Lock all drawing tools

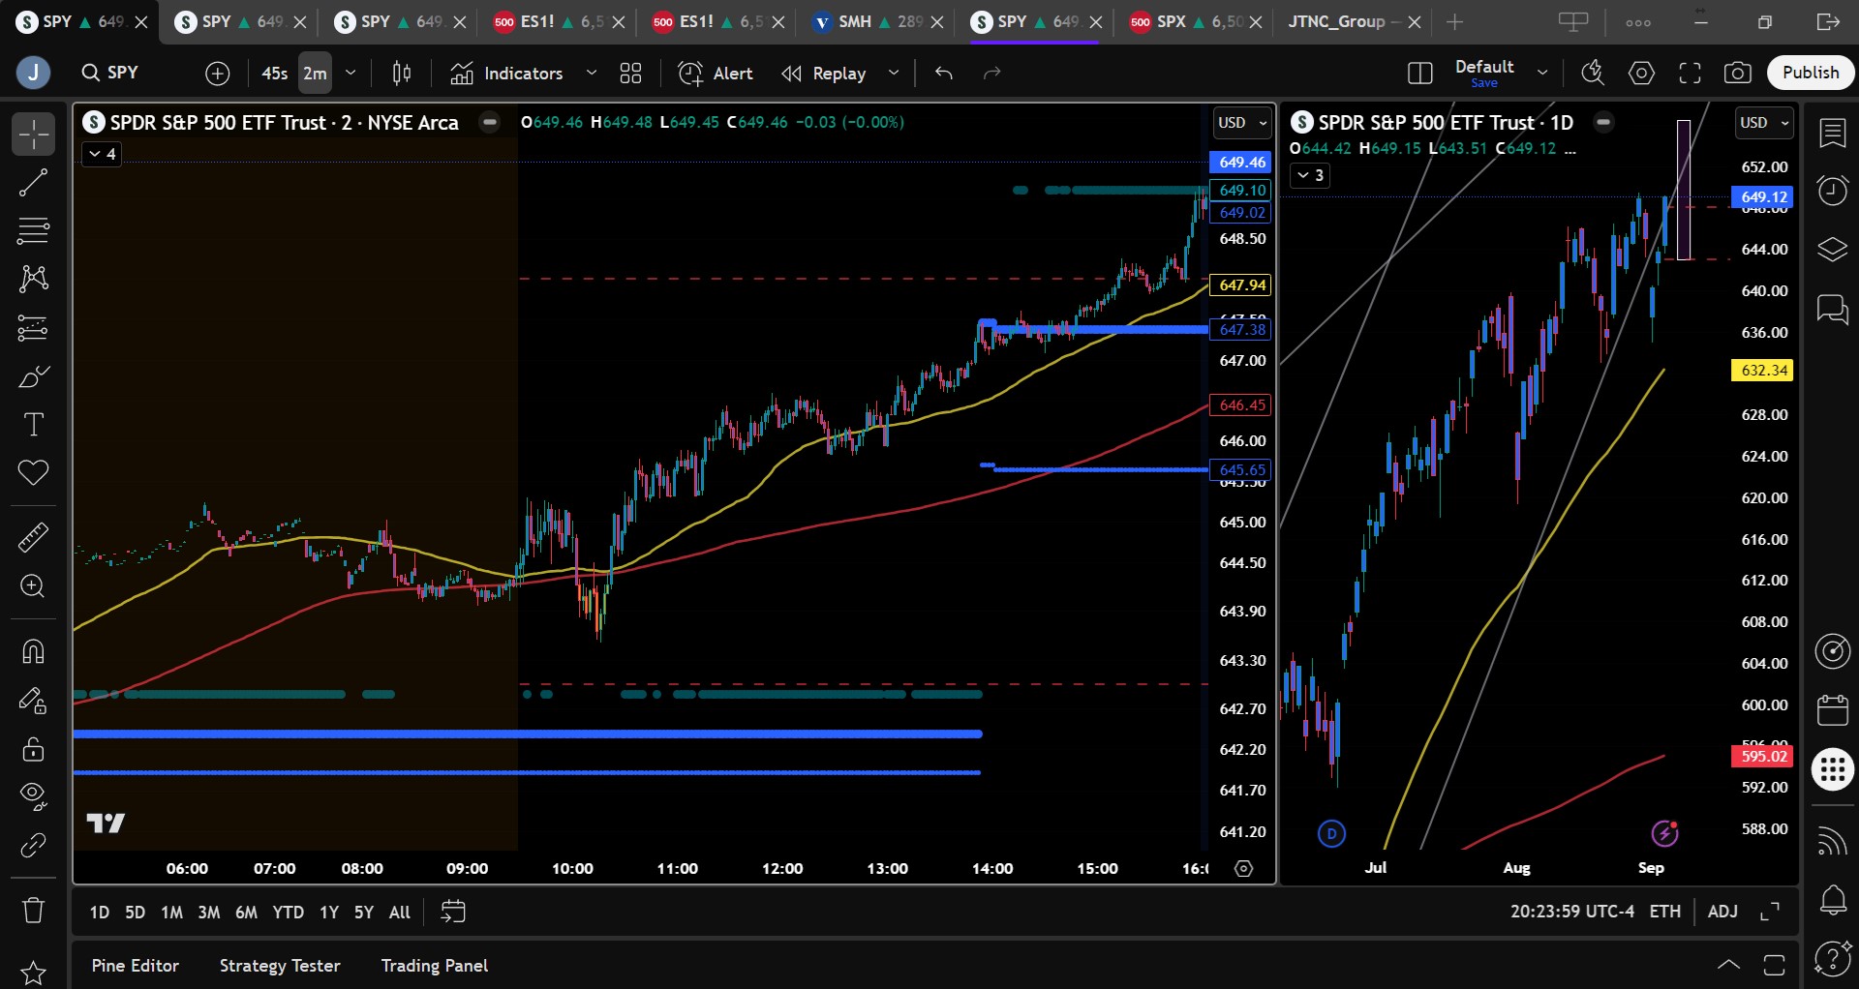33,748
